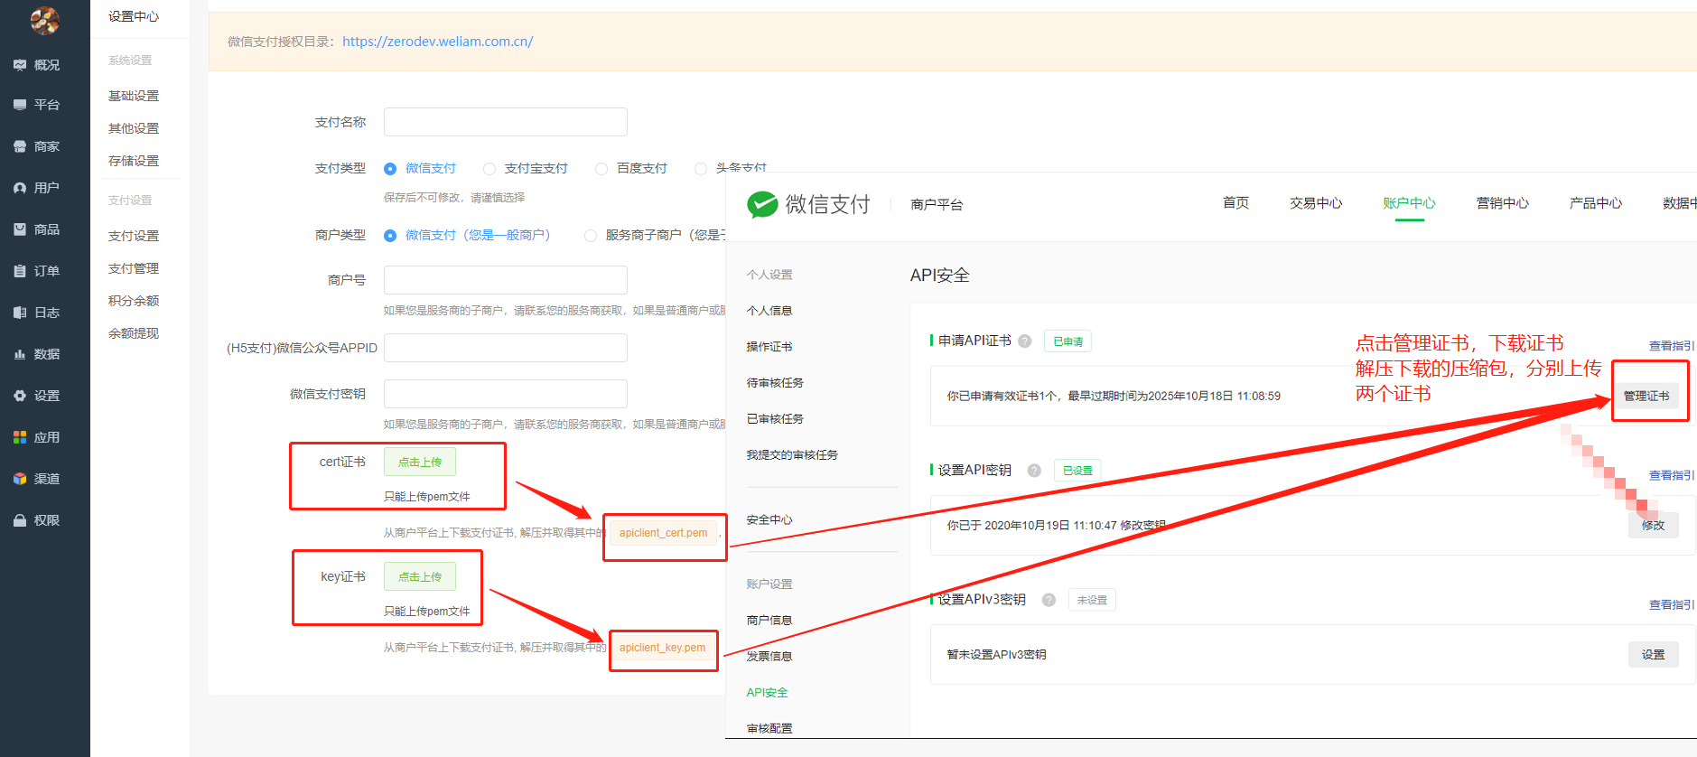Select the 百度支付 payment type radio
The height and width of the screenshot is (757, 1697).
click(x=601, y=169)
